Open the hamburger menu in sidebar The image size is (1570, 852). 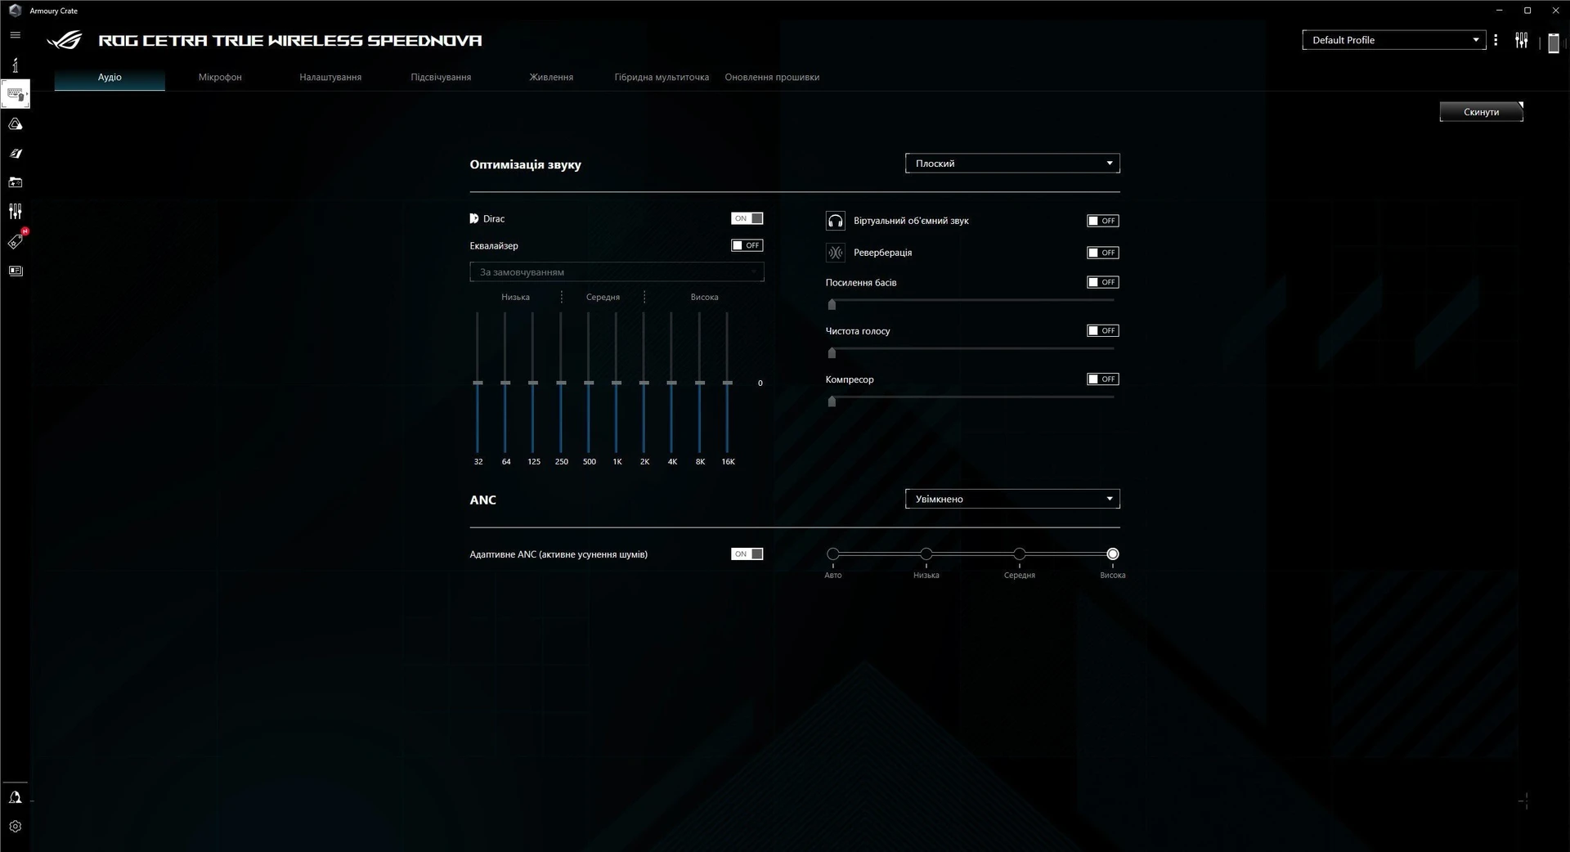15,35
